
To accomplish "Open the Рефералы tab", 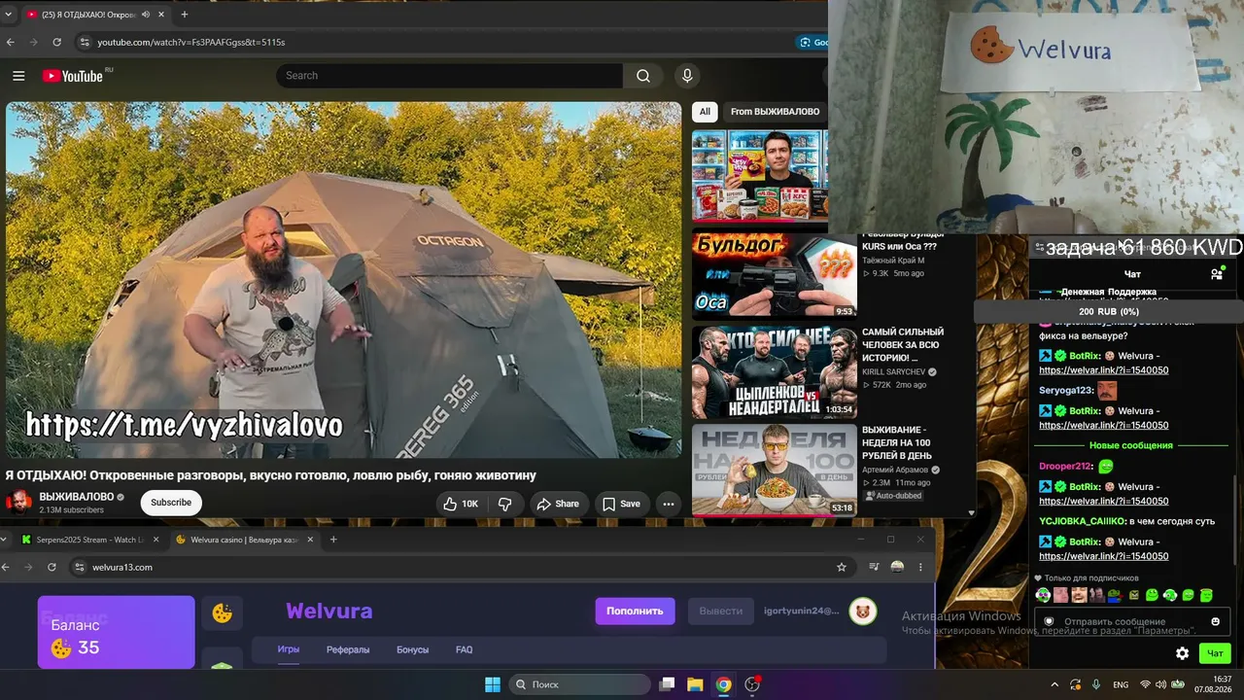I will 348,649.
